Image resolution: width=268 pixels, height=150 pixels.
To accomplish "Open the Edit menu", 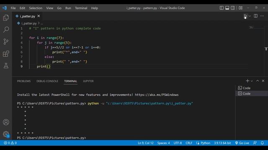I will [x=22, y=8].
